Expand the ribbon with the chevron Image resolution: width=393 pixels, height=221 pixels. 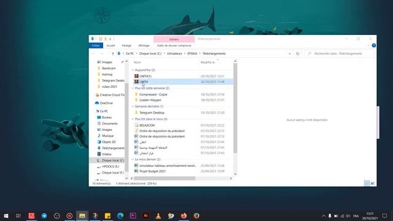point(368,45)
